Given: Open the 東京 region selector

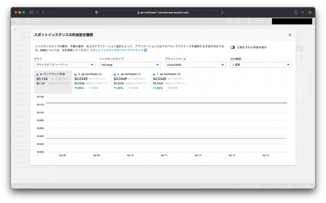Looking at the screenshot, I should pyautogui.click(x=260, y=21).
